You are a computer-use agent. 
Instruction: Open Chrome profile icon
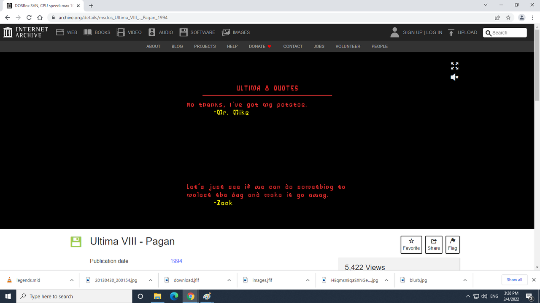point(522,18)
